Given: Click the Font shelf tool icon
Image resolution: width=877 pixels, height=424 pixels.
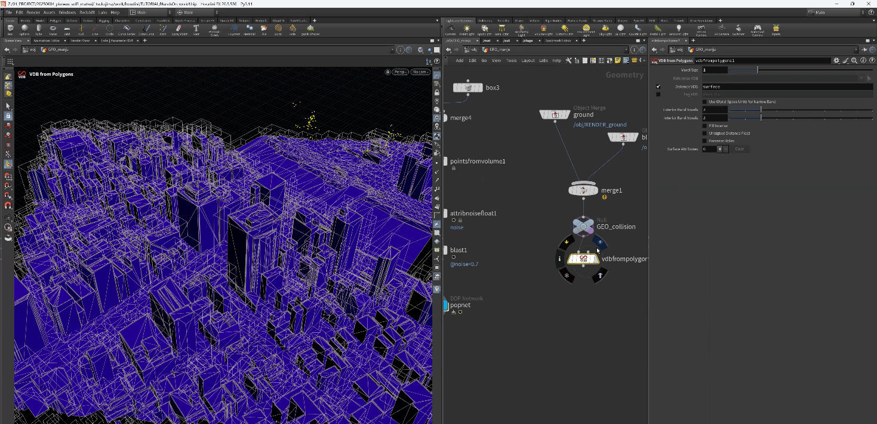Looking at the screenshot, I should [196, 29].
